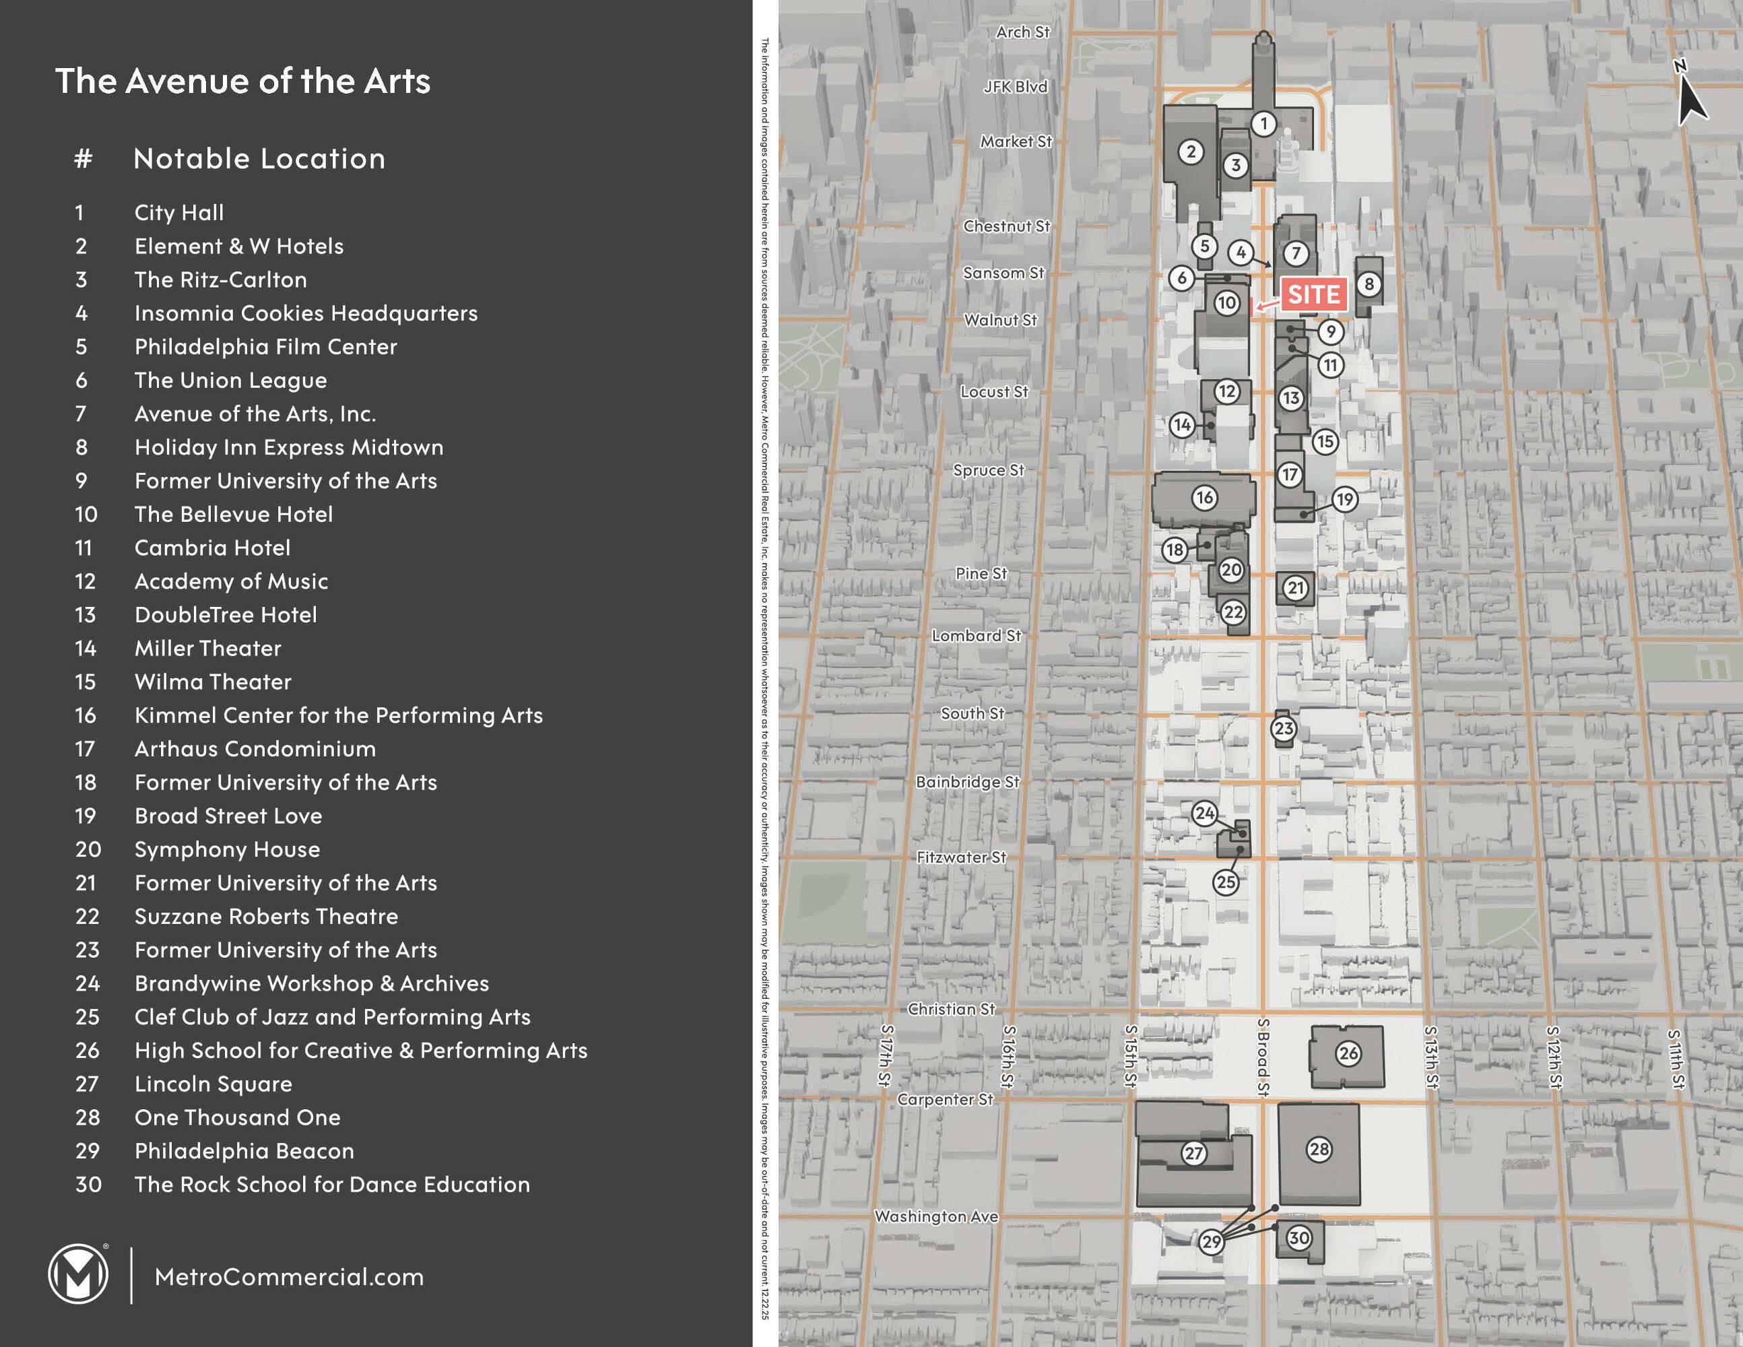The height and width of the screenshot is (1347, 1743).
Task: Click 'The Union League' list entry
Action: coord(230,380)
